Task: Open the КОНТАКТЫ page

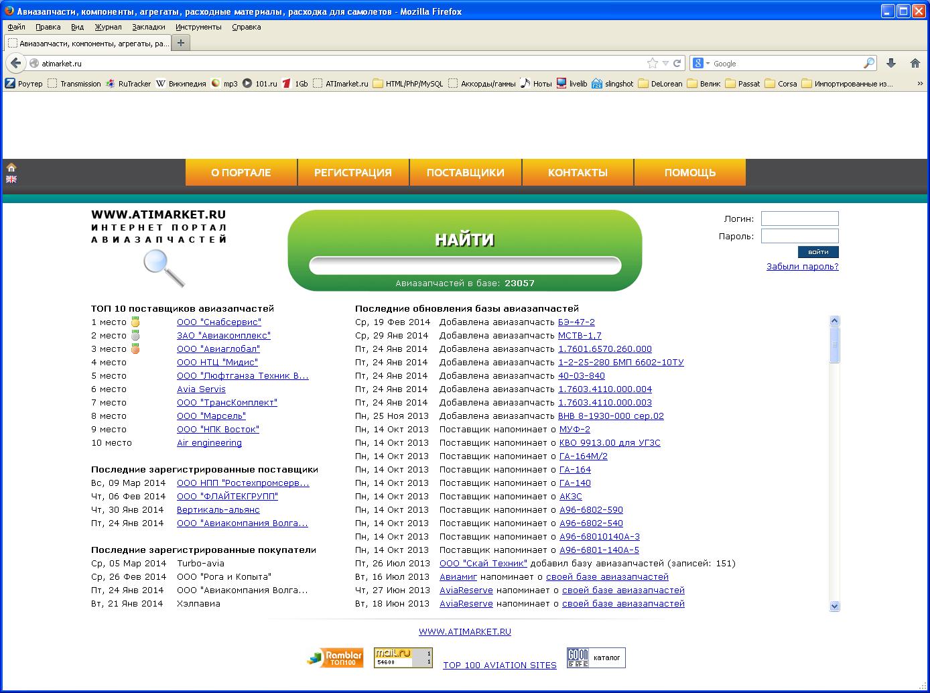Action: coord(578,172)
